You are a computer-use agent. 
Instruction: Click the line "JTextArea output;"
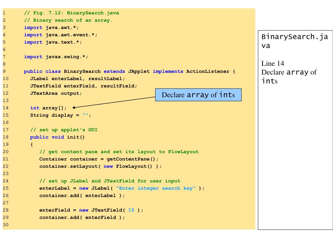pos(56,93)
